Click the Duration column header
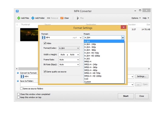Image resolution: width=167 pixels, height=113 pixels. (x=132, y=25)
